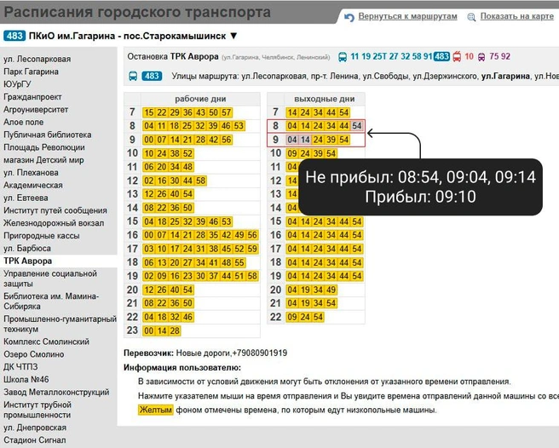Viewport: 559px width, 448px height.
Task: Click weekend departure 49 in hour 20
Action: (331, 290)
